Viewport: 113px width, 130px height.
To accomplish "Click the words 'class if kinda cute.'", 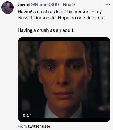I will coord(37,18).
